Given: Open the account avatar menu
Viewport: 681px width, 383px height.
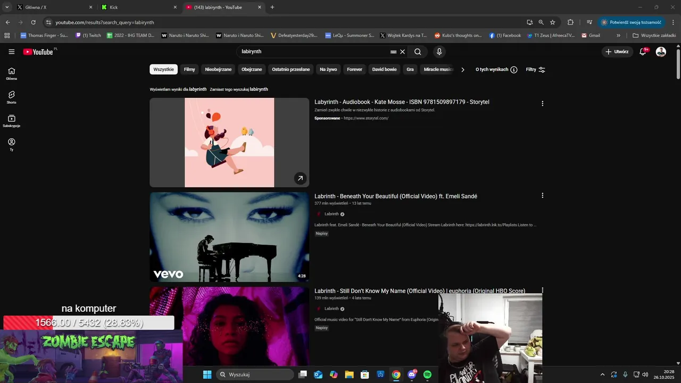Looking at the screenshot, I should (x=661, y=52).
